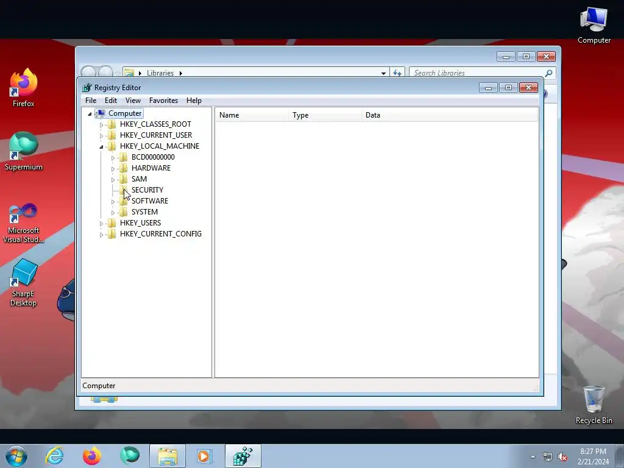This screenshot has width=624, height=468.
Task: Collapse the HKEY_LOCAL_MACHINE arrow
Action: point(101,146)
